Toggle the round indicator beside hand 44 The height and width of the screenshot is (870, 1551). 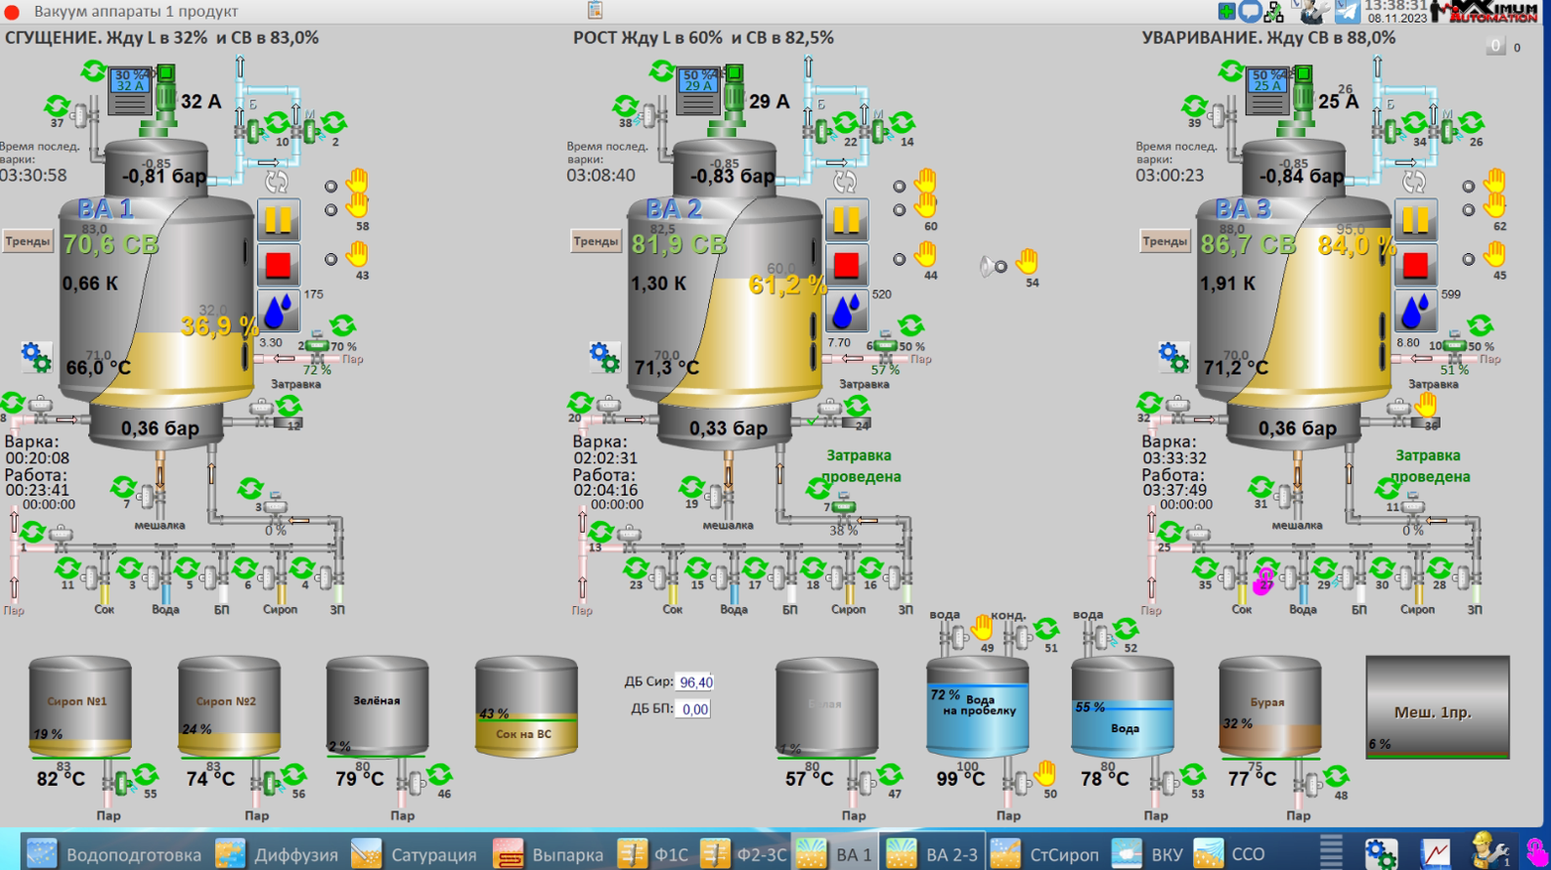click(x=900, y=260)
